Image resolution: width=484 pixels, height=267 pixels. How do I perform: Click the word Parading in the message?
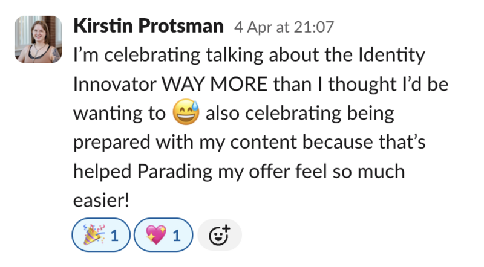pyautogui.click(x=175, y=172)
